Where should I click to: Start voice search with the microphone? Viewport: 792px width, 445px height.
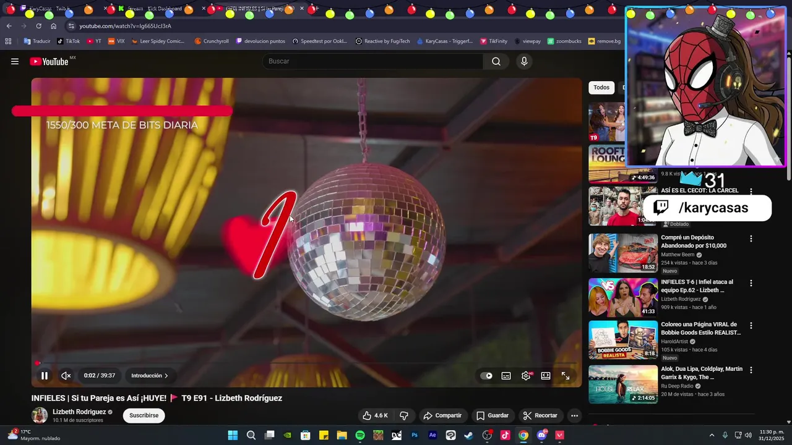pos(524,61)
